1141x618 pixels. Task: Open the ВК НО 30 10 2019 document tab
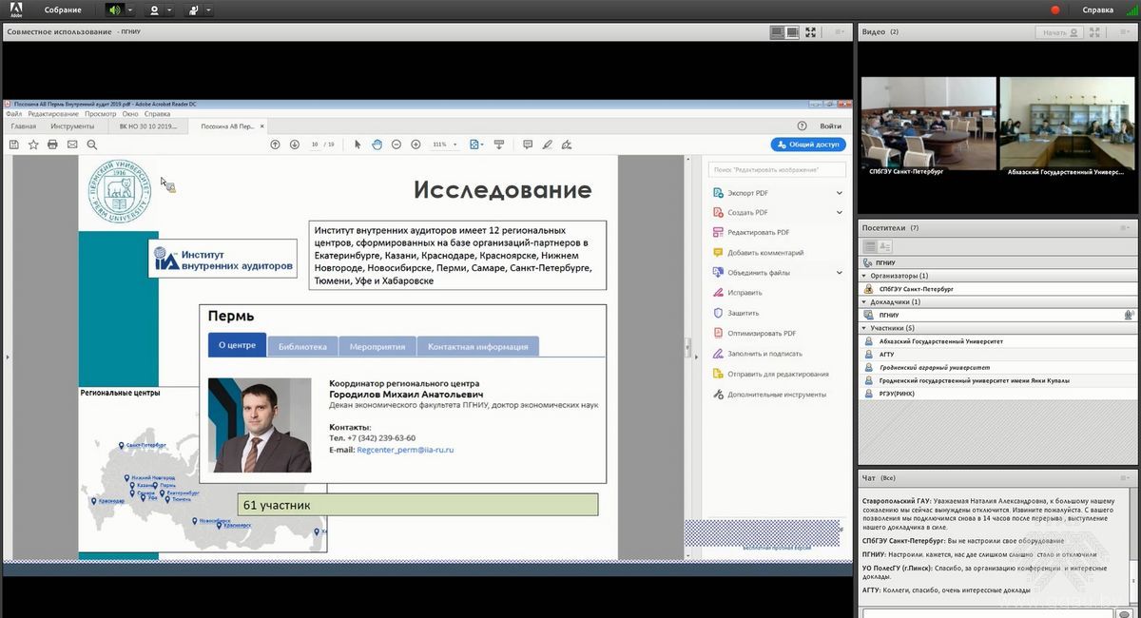tap(147, 126)
